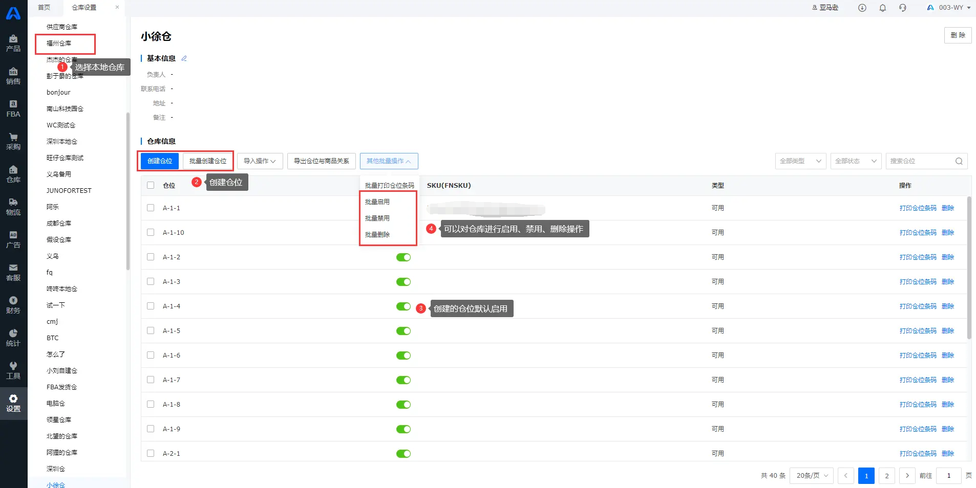Switch to the 仓库设置 tab

tap(84, 7)
